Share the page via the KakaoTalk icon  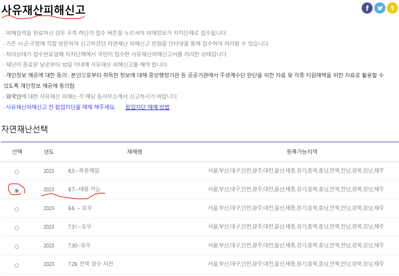pyautogui.click(x=392, y=8)
